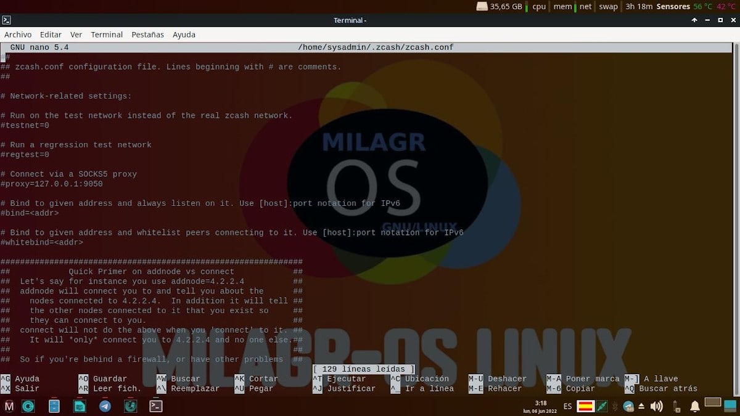740x416 pixels.
Task: Switch to the terminal taskbar icon
Action: point(156,406)
